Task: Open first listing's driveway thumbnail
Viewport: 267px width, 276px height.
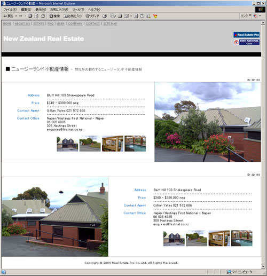Action: click(90, 144)
